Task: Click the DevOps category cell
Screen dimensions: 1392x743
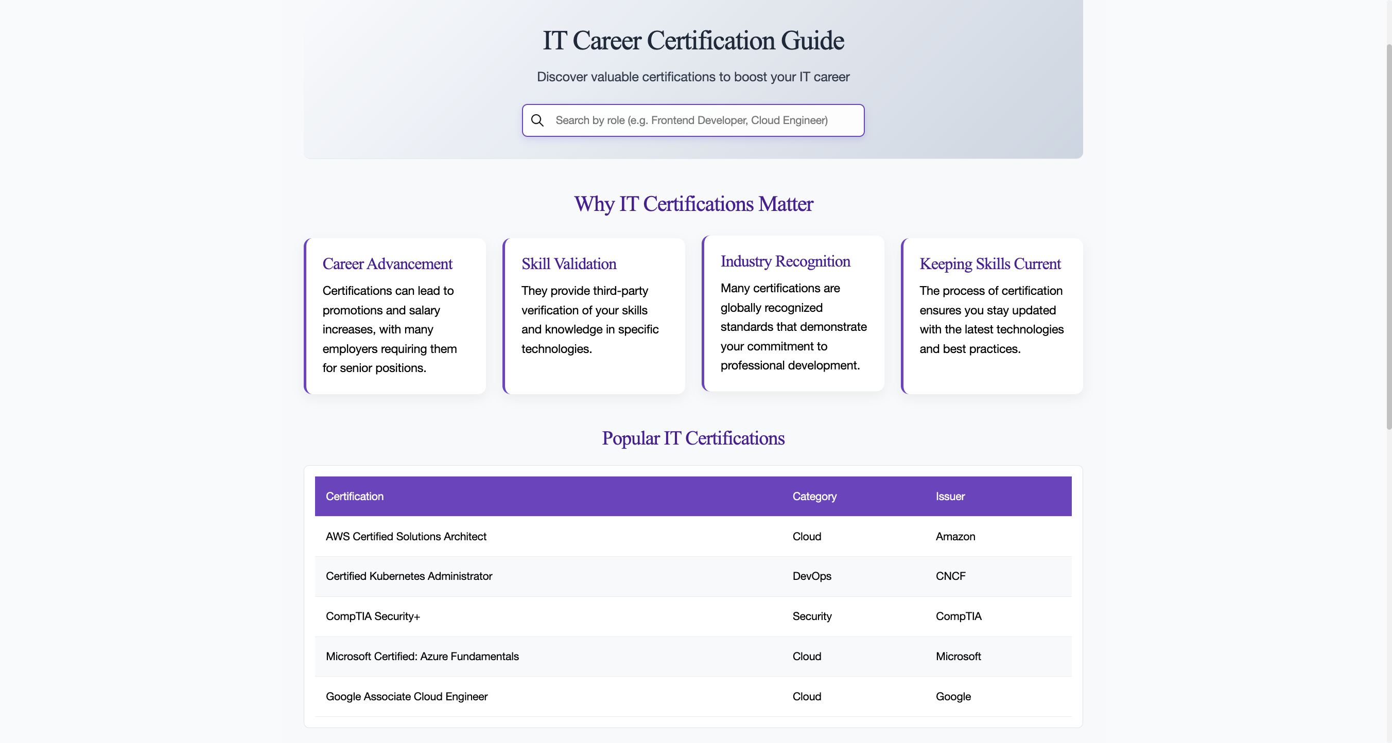Action: pyautogui.click(x=812, y=576)
